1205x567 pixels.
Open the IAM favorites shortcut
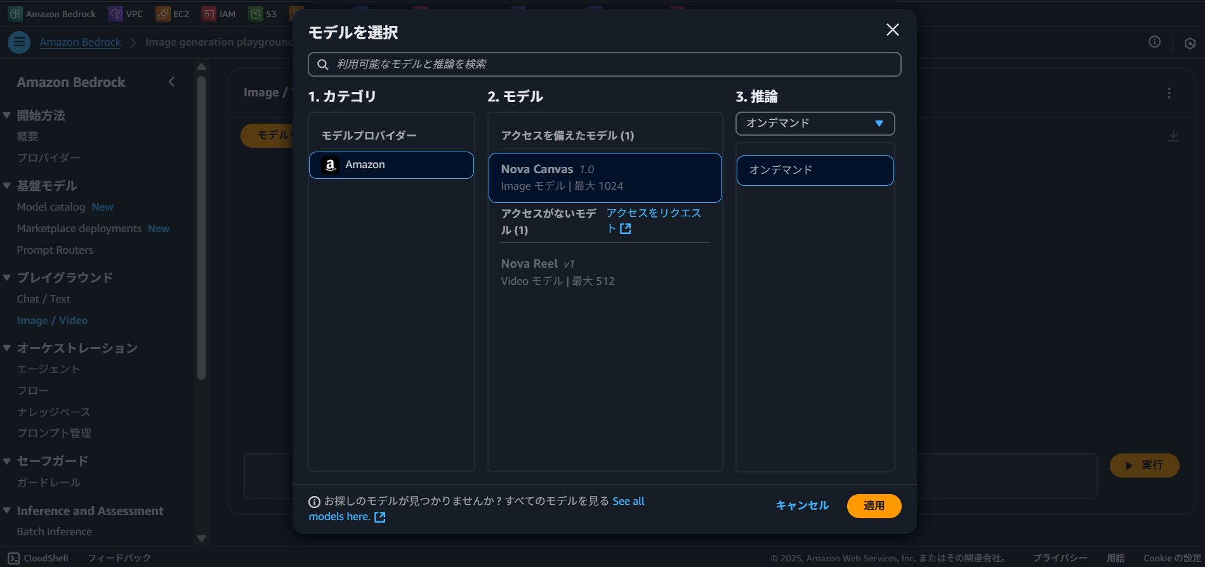219,14
